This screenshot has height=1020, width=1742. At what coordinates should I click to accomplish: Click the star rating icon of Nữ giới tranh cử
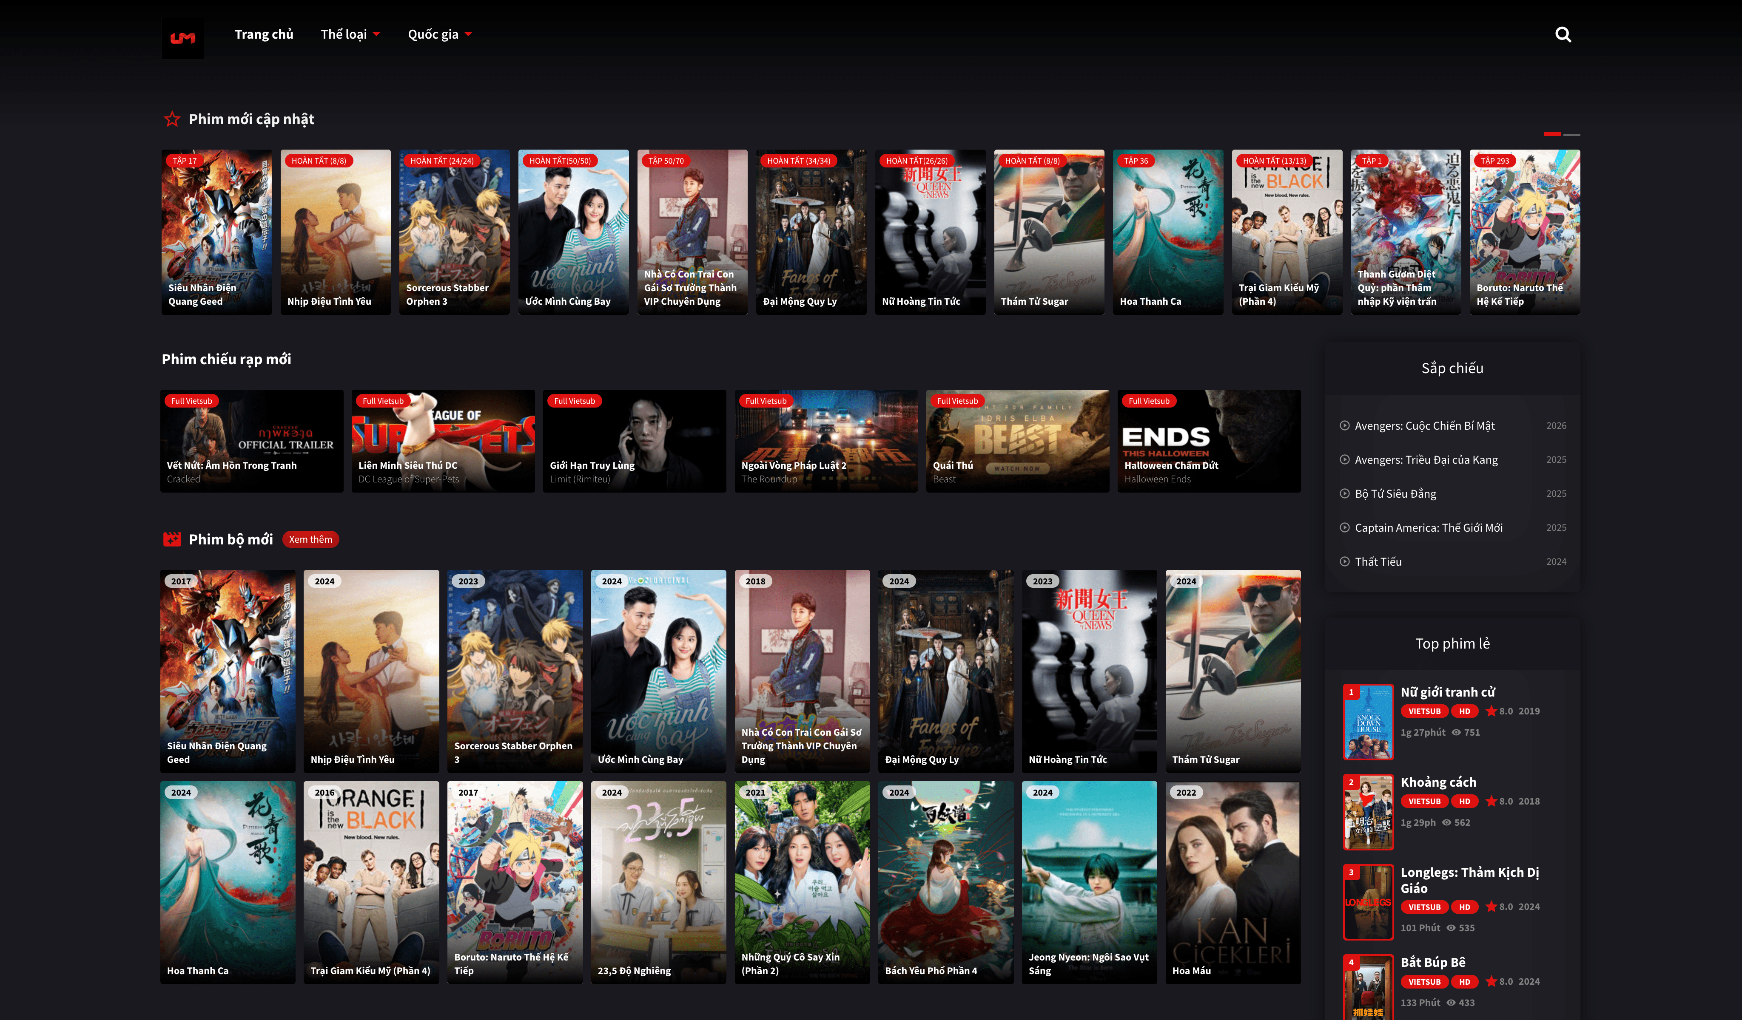coord(1491,711)
